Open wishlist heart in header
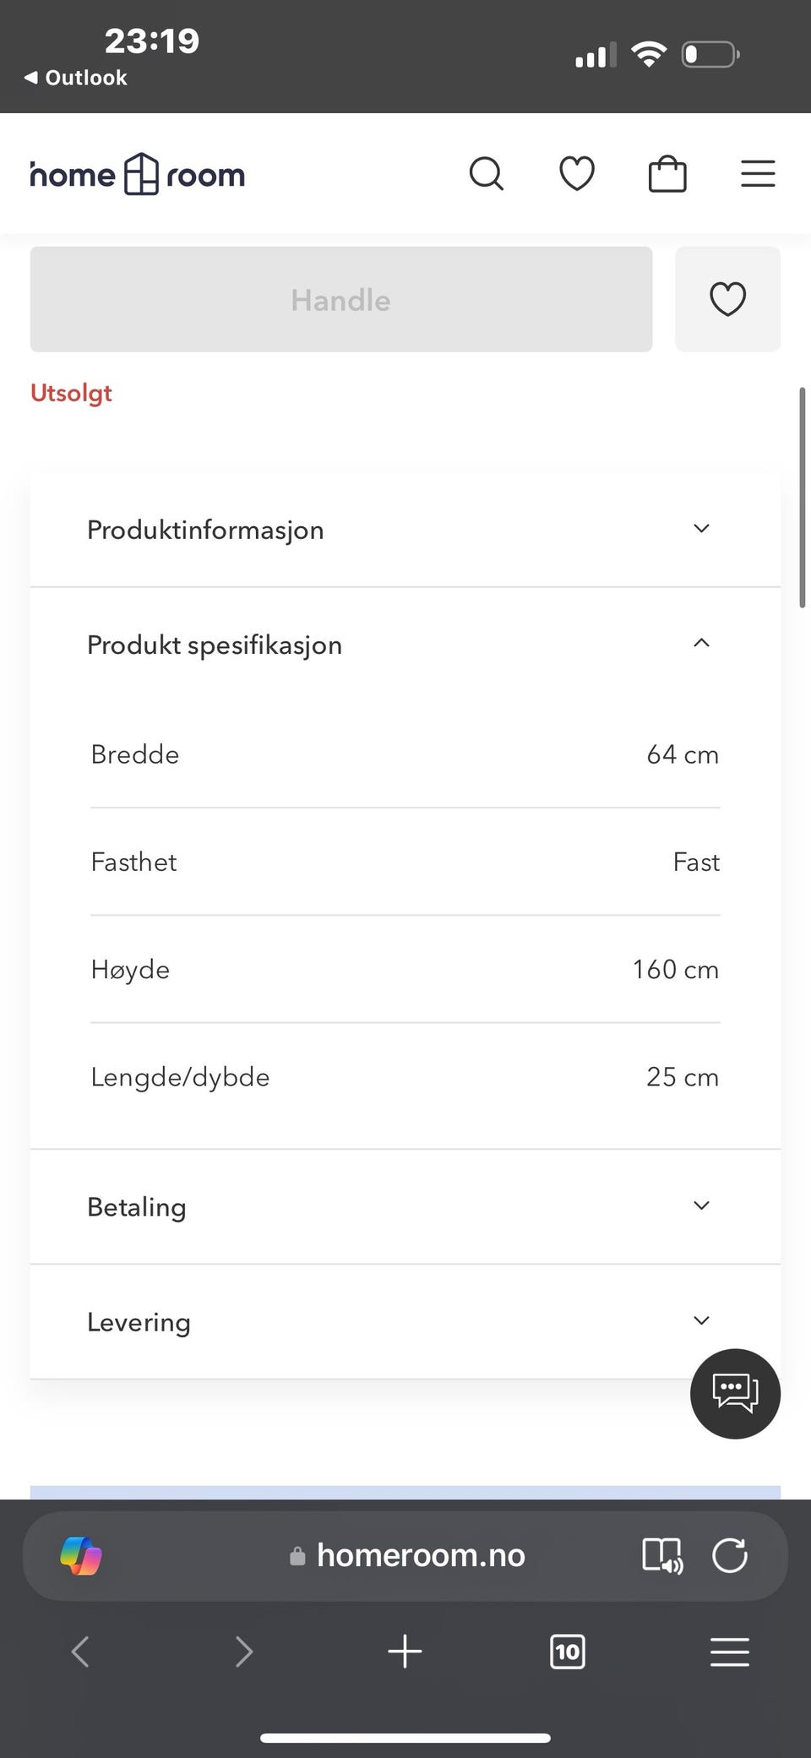Screen dimensions: 811x1758 click(577, 174)
